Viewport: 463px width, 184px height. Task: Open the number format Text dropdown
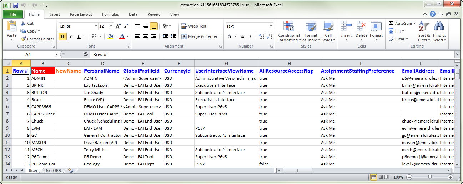(x=271, y=26)
